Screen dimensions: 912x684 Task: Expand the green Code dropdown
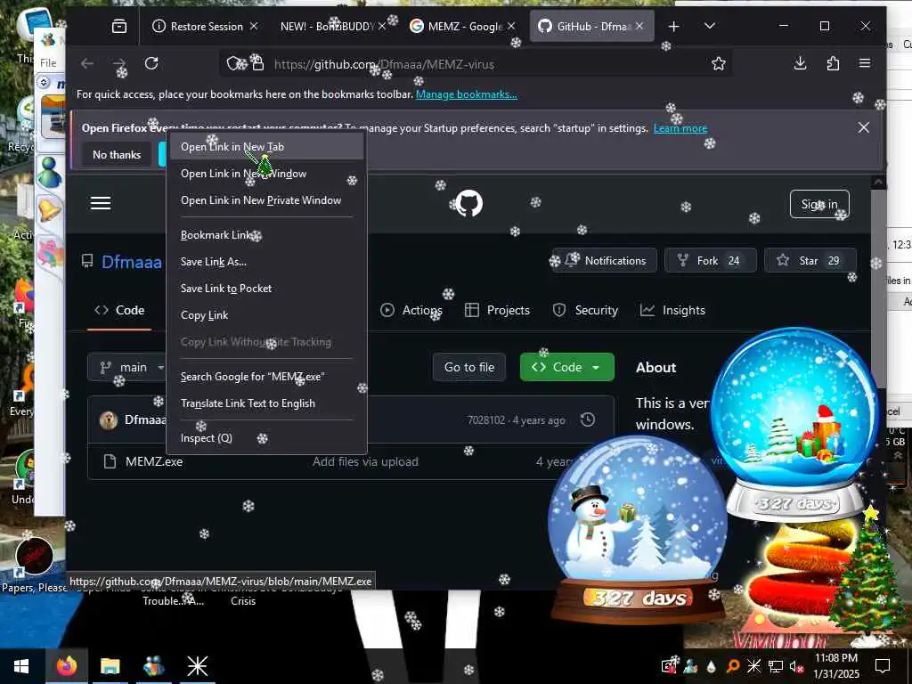pos(566,368)
